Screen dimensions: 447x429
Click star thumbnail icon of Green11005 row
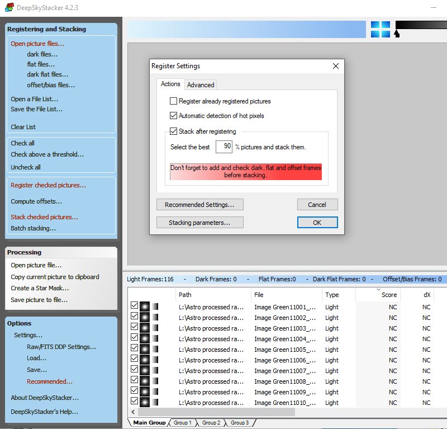click(145, 349)
